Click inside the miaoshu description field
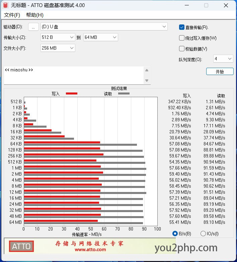 (74, 75)
